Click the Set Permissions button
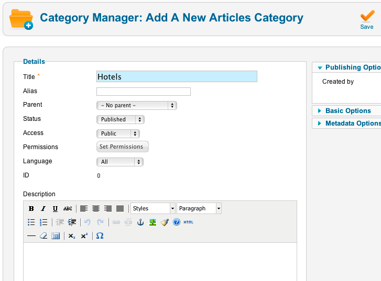This screenshot has height=281, width=381. (x=123, y=147)
